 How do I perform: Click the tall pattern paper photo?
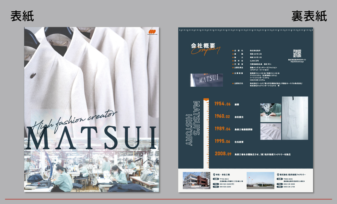tap(295, 118)
